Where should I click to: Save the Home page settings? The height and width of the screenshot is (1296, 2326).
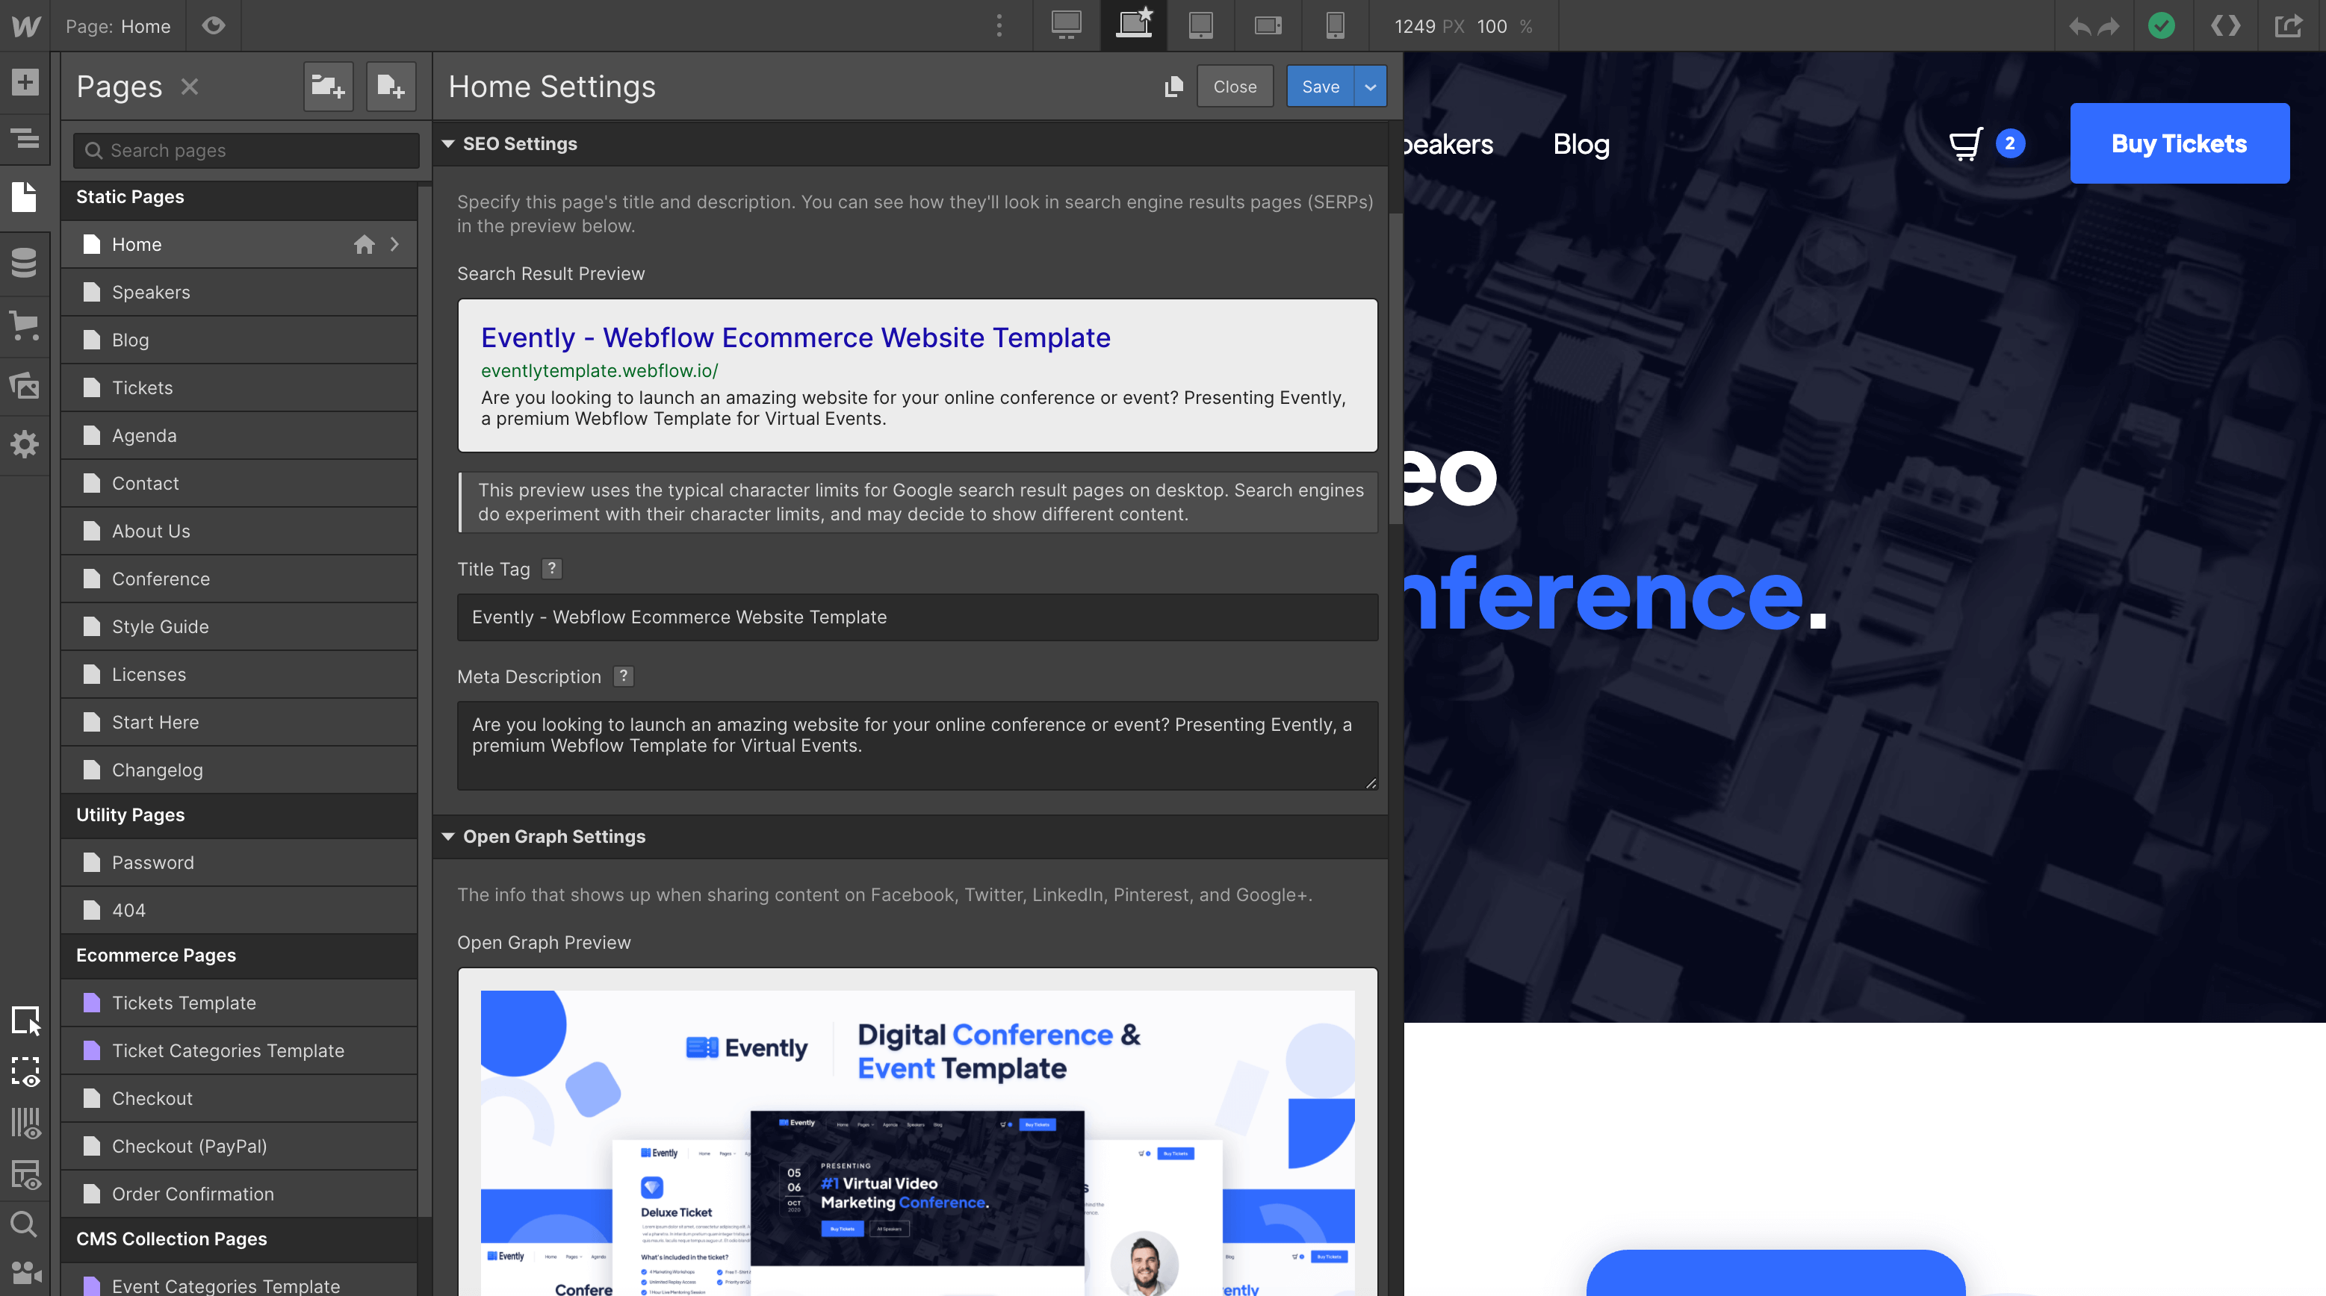click(x=1320, y=87)
